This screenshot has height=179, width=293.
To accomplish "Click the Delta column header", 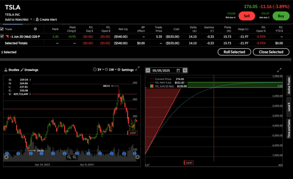I will click(193, 29).
